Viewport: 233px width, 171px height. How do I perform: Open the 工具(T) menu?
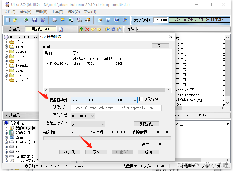click(x=57, y=12)
